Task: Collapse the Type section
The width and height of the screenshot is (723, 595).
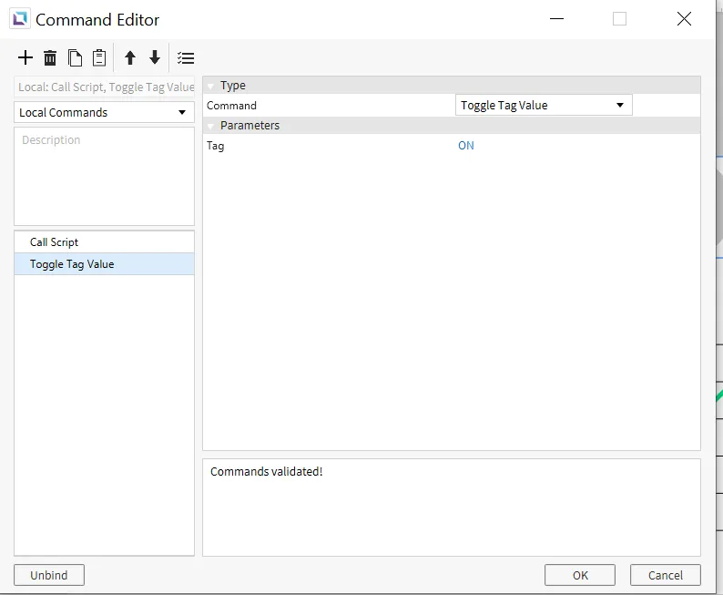Action: [211, 86]
